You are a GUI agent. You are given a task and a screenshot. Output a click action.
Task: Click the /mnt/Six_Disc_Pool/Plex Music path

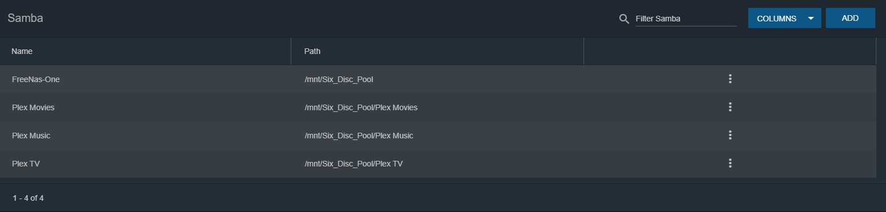click(x=359, y=136)
